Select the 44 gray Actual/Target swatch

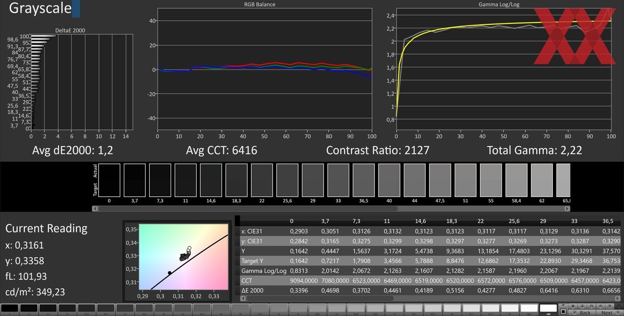pos(415,181)
